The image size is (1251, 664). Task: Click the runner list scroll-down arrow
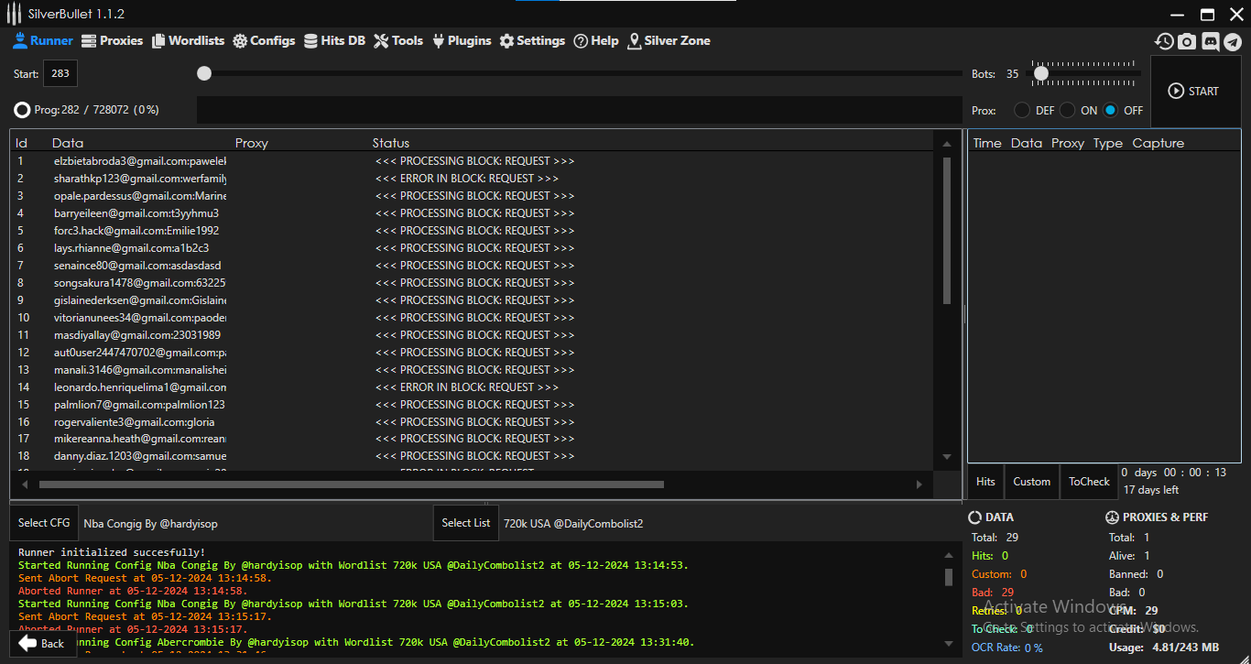pyautogui.click(x=947, y=456)
